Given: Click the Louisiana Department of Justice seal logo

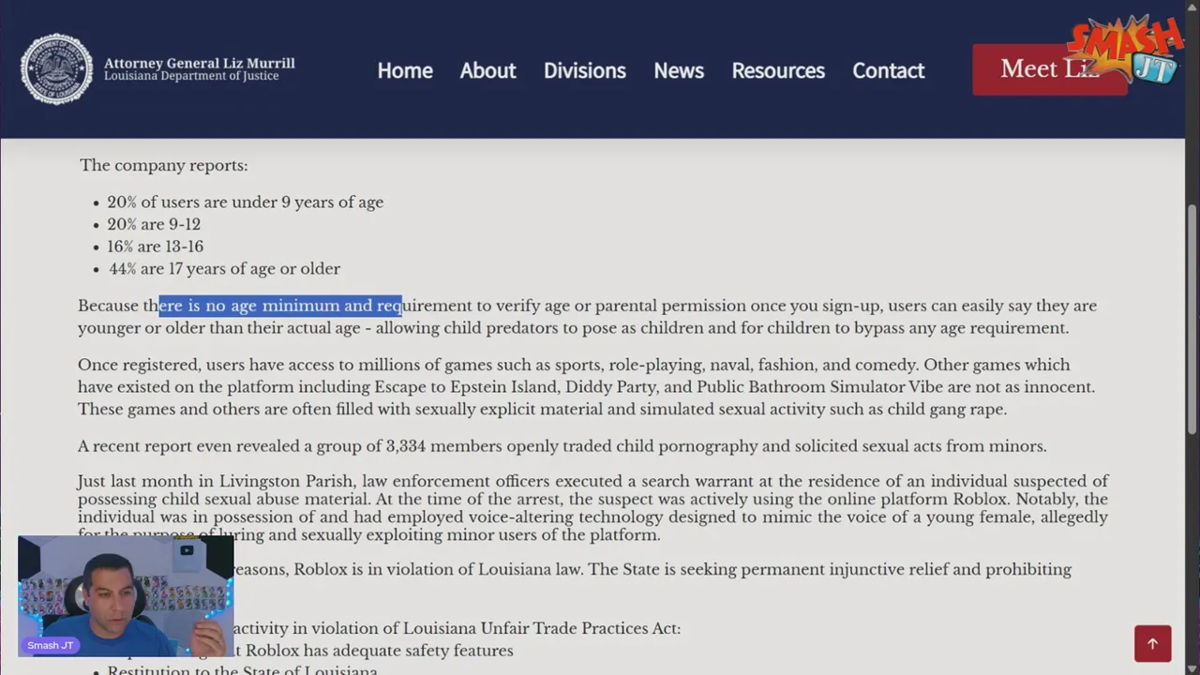Looking at the screenshot, I should click(57, 69).
